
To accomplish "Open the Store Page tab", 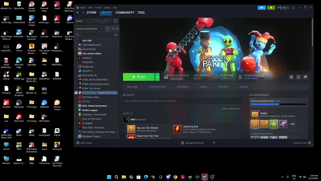I will click(x=132, y=87).
